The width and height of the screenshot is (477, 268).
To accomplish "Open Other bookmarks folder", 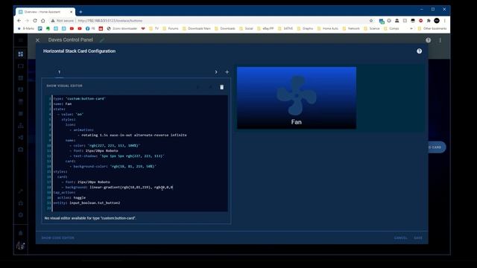I will pyautogui.click(x=432, y=28).
